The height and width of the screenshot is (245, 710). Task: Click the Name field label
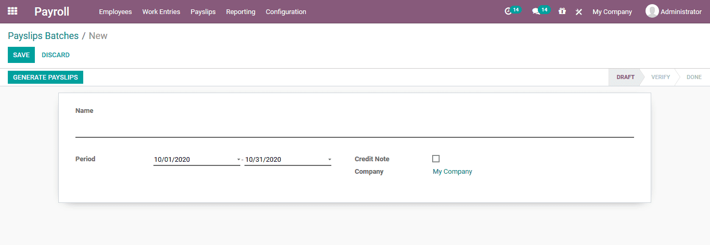click(84, 111)
